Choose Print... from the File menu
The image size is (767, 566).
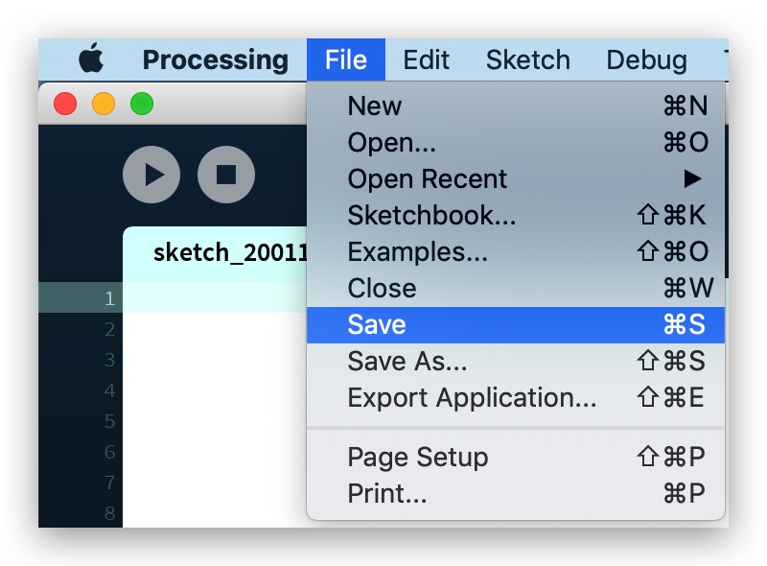point(516,493)
